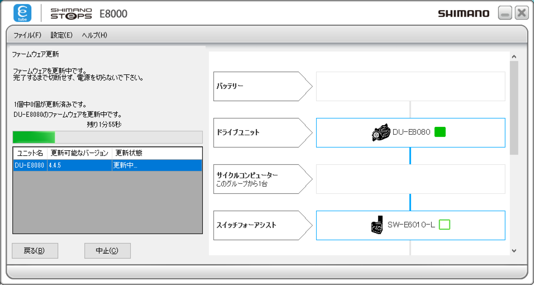Toggle the empty SW-E6010-L status box
534x285 pixels.
click(x=444, y=225)
